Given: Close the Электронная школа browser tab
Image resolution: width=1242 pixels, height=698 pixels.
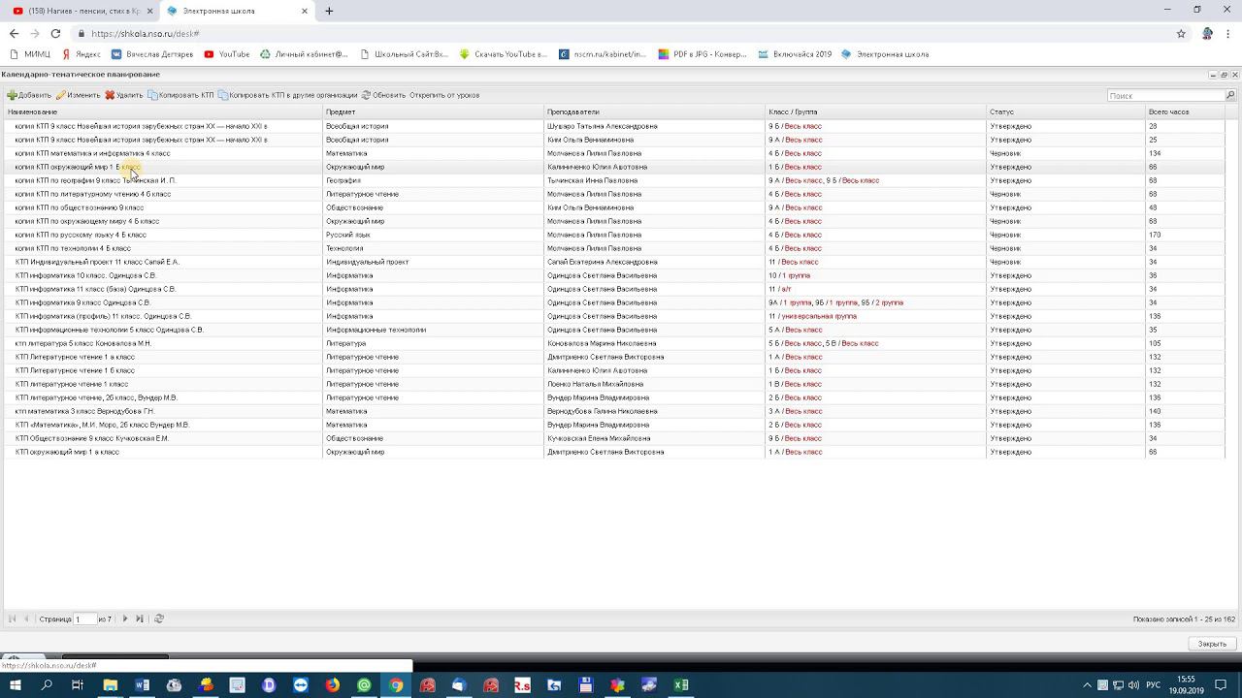Looking at the screenshot, I should pyautogui.click(x=305, y=11).
